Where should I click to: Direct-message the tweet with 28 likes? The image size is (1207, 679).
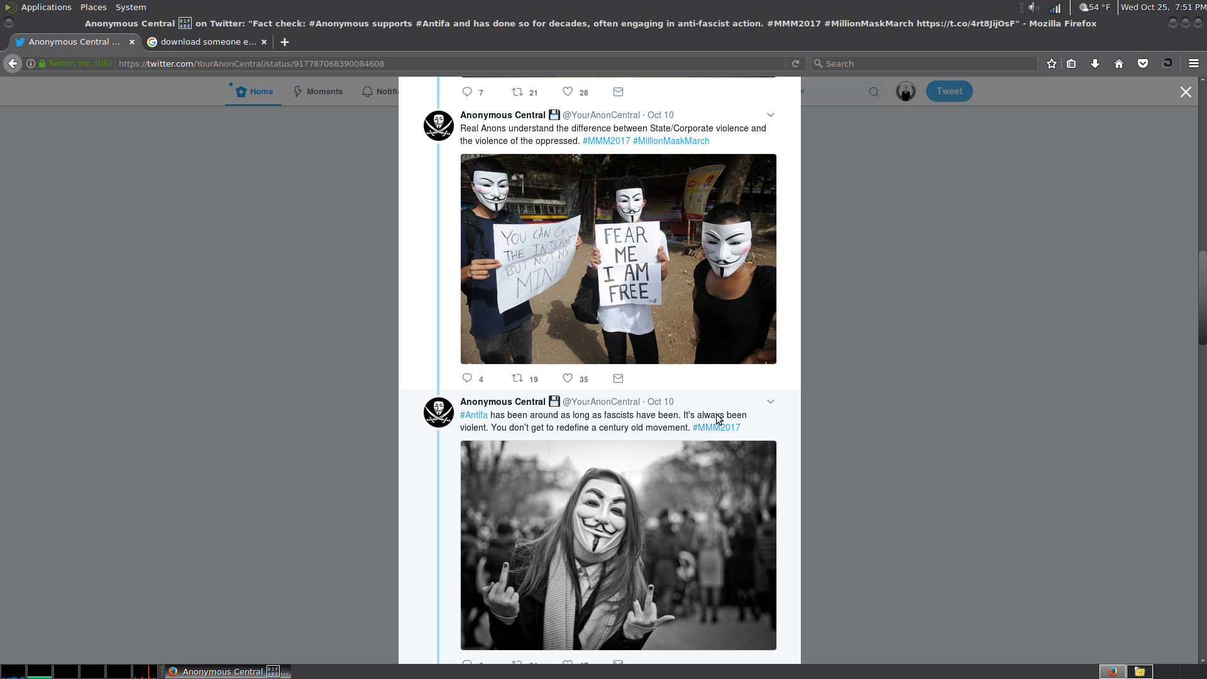(x=618, y=92)
